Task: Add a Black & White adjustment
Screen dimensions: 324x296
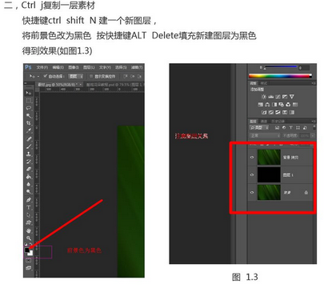Action: click(x=274, y=105)
